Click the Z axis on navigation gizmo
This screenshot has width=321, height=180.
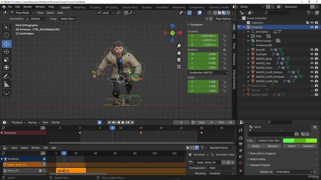173,25
